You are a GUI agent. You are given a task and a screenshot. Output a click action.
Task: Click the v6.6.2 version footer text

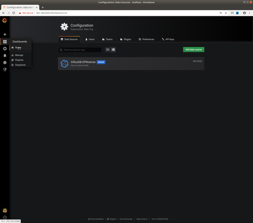pyautogui.click(x=160, y=219)
